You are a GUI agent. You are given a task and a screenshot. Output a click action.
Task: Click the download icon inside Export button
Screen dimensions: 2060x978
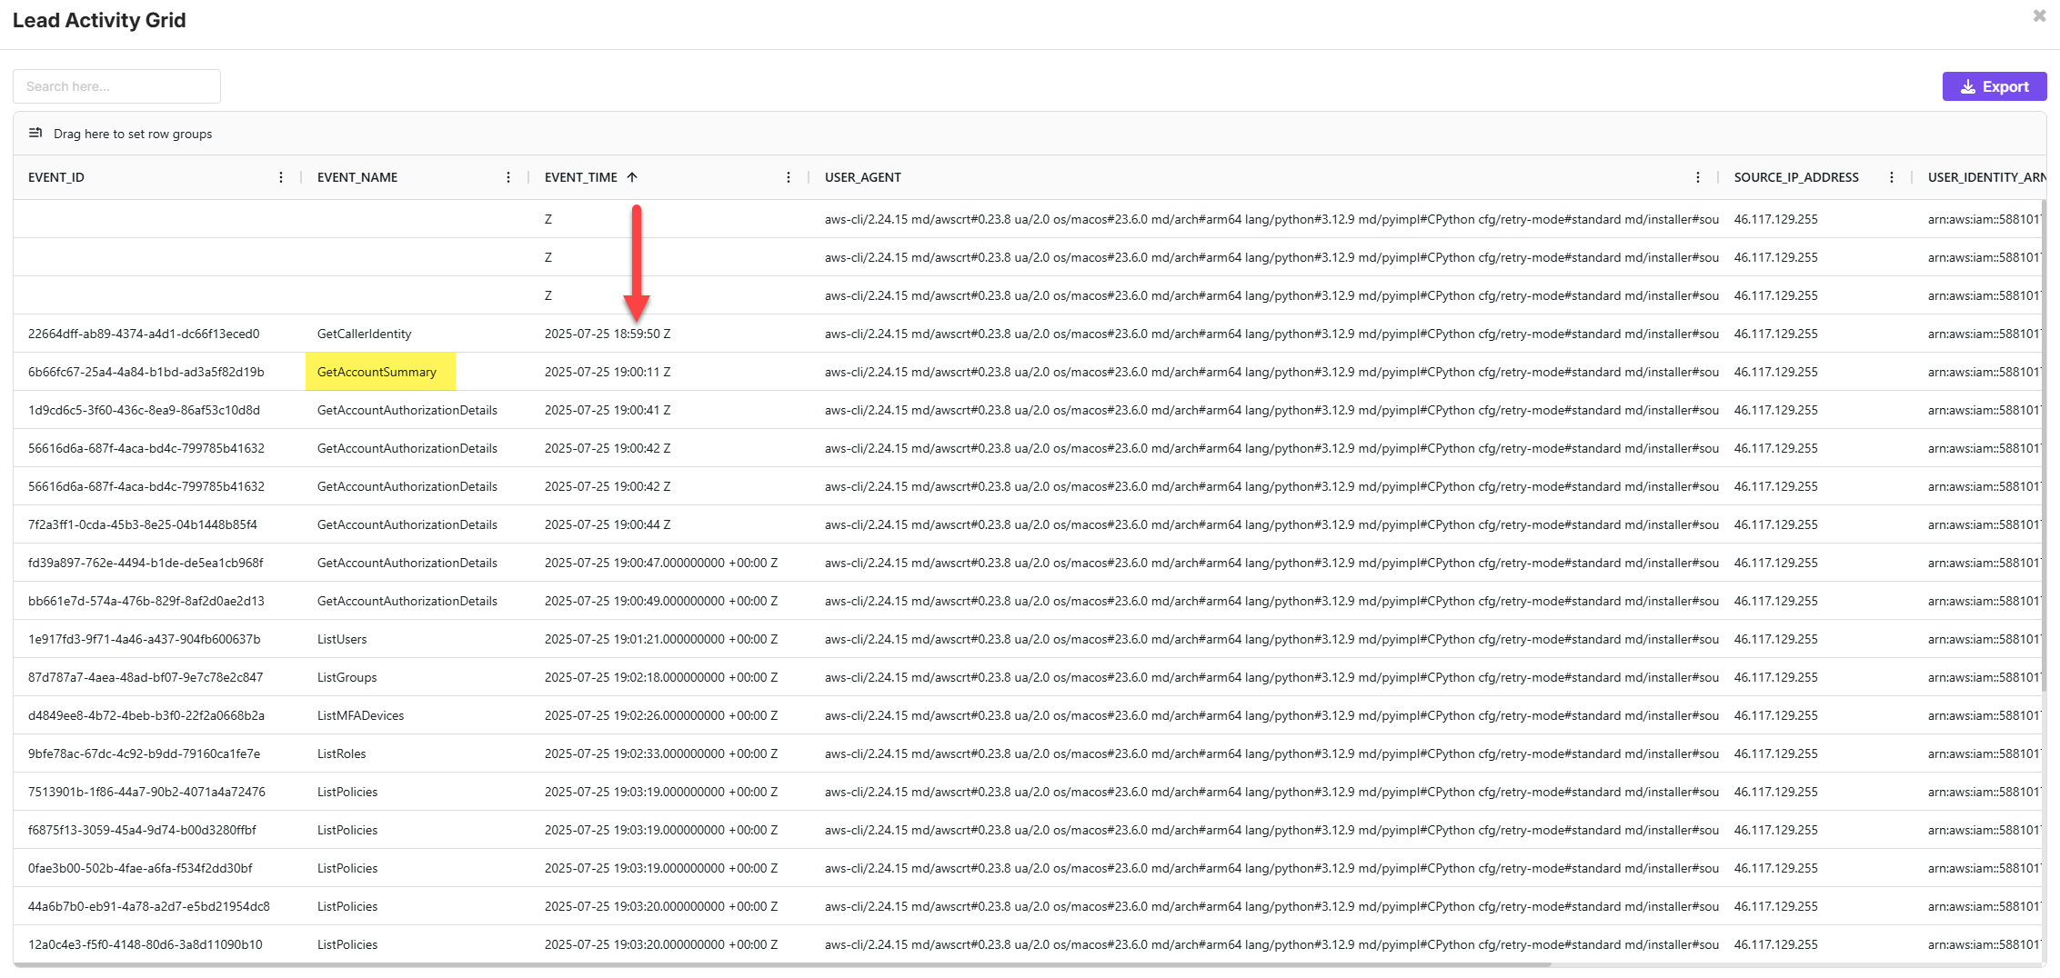click(1967, 86)
